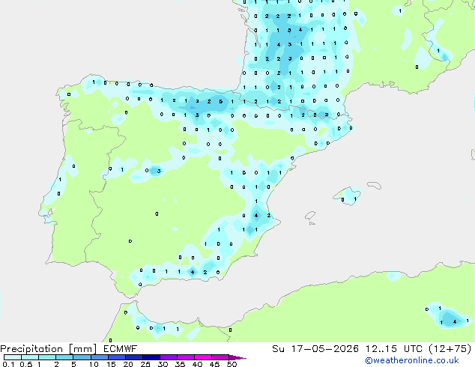Click the legend label "45"

coord(214,364)
